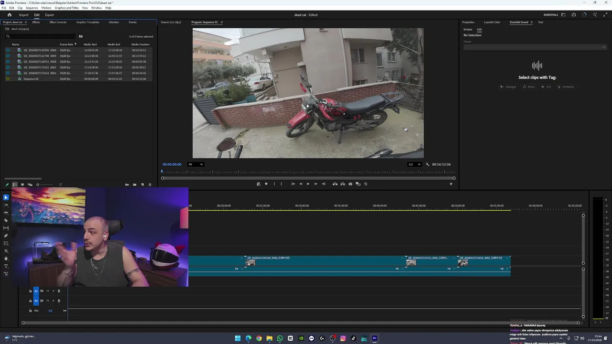Image resolution: width=612 pixels, height=344 pixels.
Task: Open the Program Sequence 01 panel menu
Action: click(x=221, y=22)
